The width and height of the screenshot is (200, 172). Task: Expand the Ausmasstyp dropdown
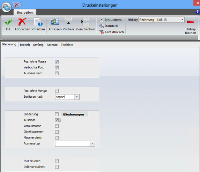click(92, 144)
